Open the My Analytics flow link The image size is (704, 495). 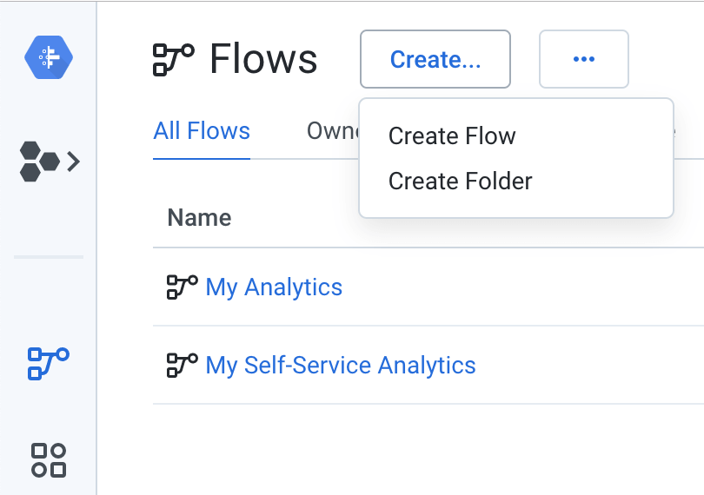[x=274, y=287]
